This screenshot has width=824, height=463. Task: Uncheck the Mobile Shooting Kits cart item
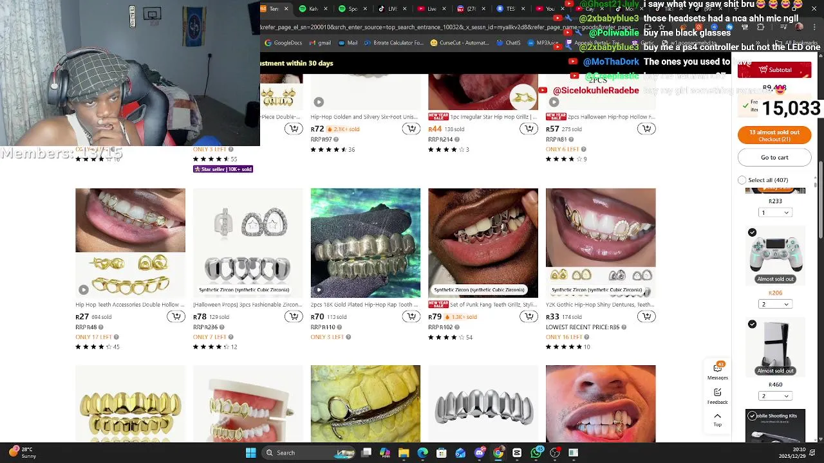click(x=752, y=416)
